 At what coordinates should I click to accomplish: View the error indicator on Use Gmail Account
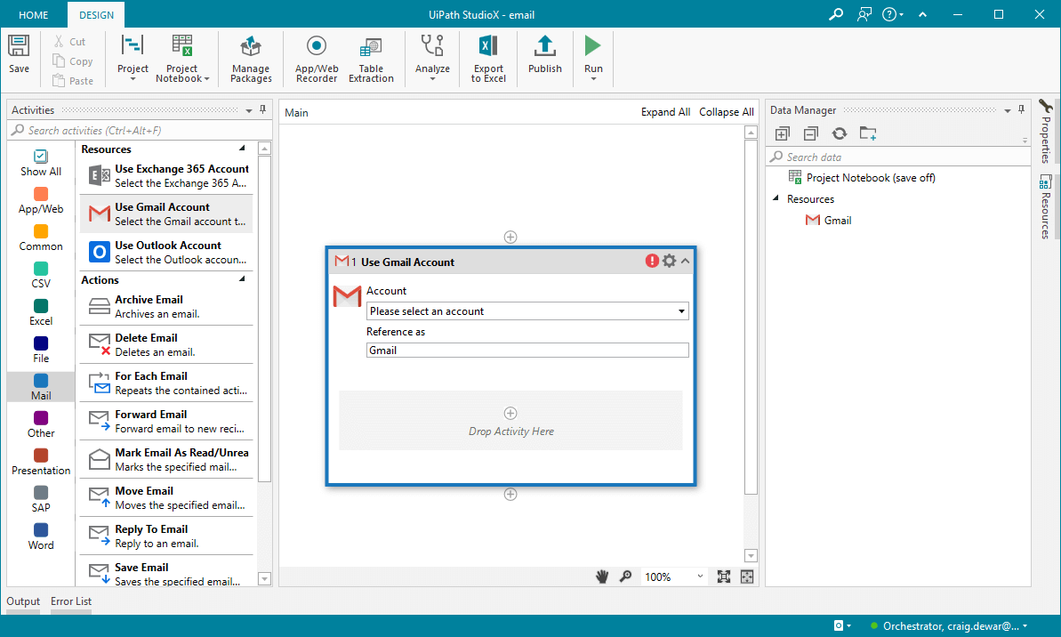point(652,261)
